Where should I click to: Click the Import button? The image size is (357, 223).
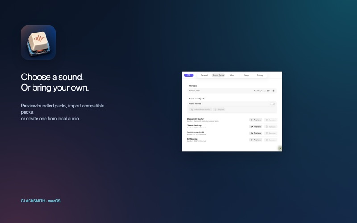pyautogui.click(x=219, y=109)
